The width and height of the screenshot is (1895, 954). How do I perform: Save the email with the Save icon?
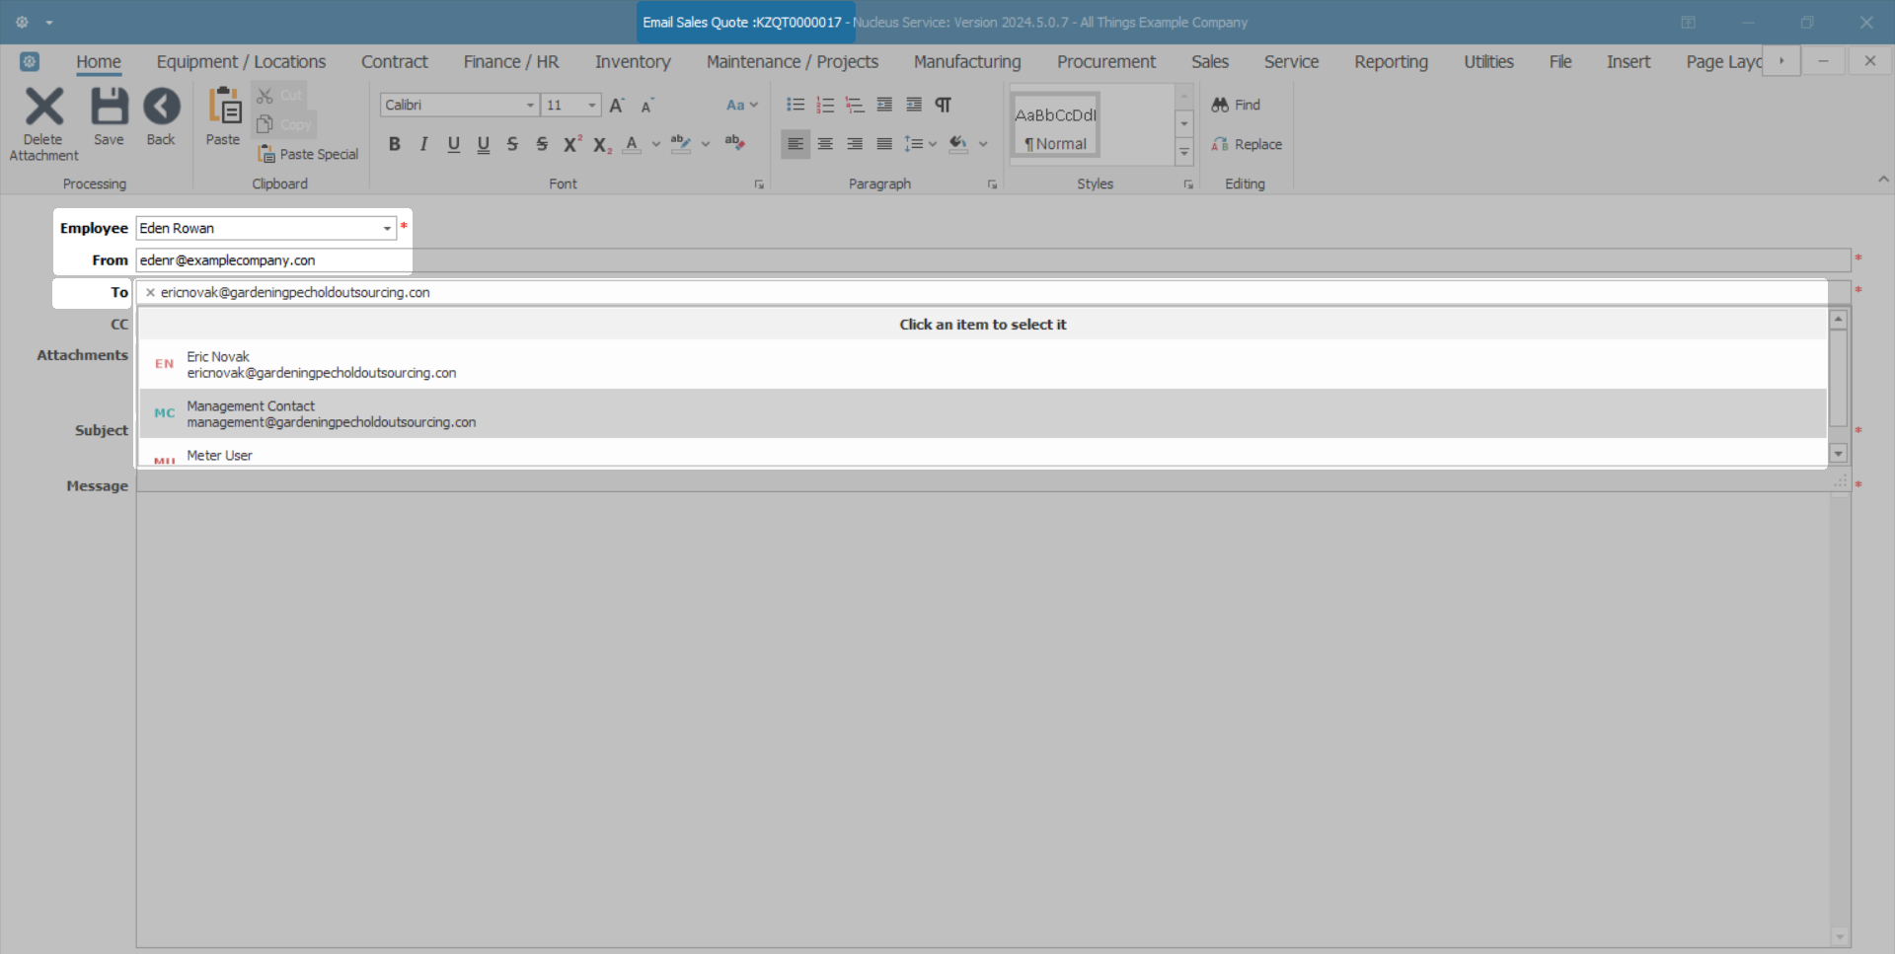pos(109,107)
